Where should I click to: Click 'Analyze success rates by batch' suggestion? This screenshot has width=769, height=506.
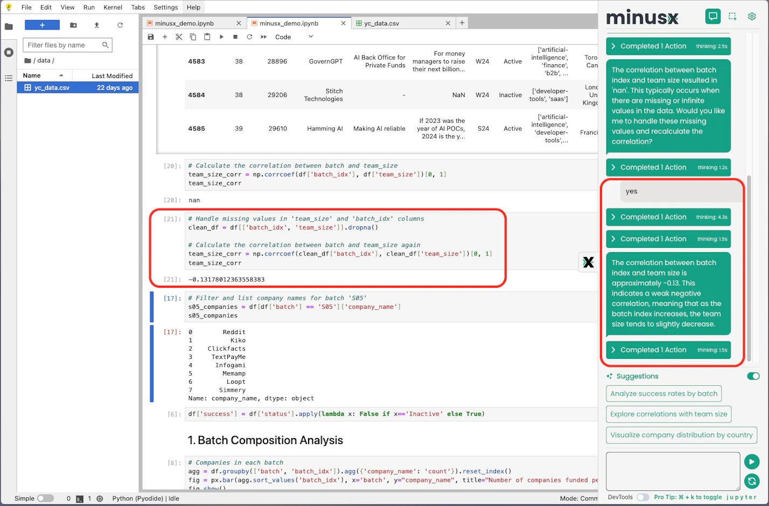663,394
